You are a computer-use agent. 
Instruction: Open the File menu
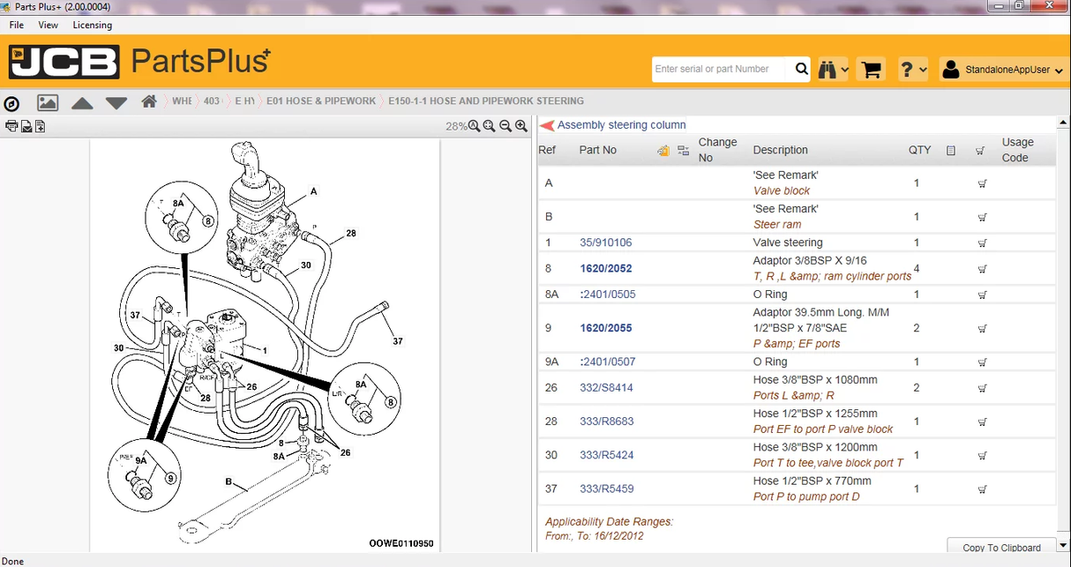tap(16, 26)
